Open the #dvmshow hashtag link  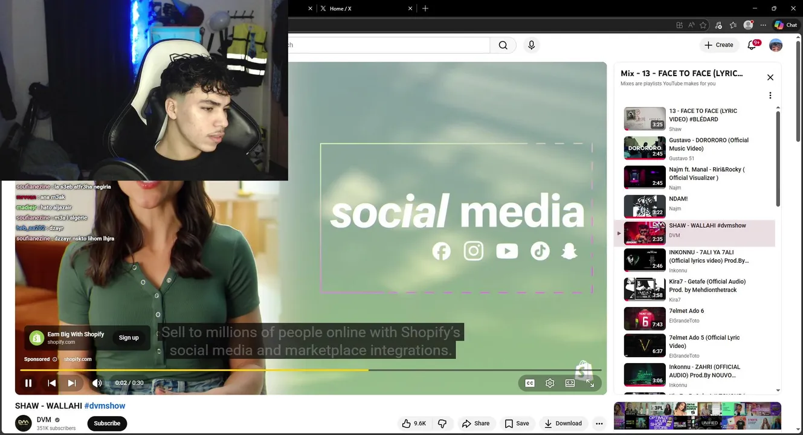105,406
